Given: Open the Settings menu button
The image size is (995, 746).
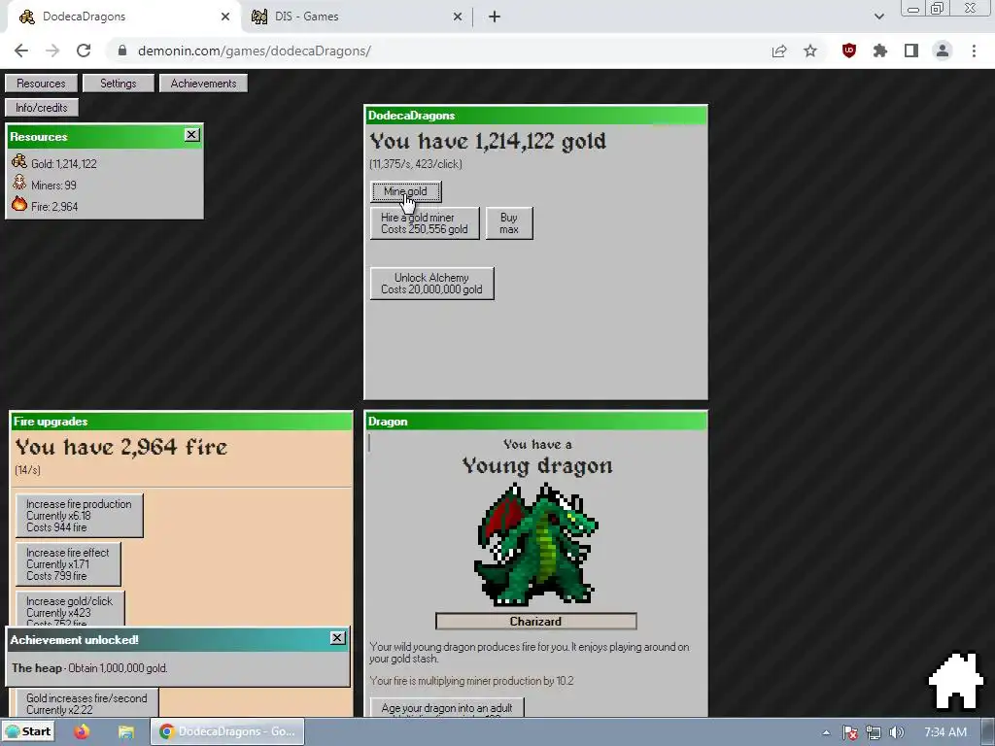Looking at the screenshot, I should (118, 84).
